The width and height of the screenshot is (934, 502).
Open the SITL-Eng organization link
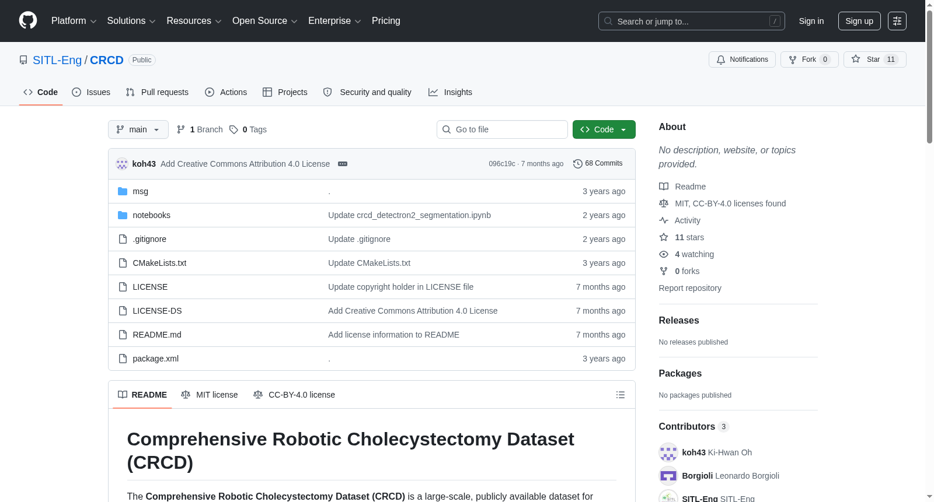click(x=57, y=60)
